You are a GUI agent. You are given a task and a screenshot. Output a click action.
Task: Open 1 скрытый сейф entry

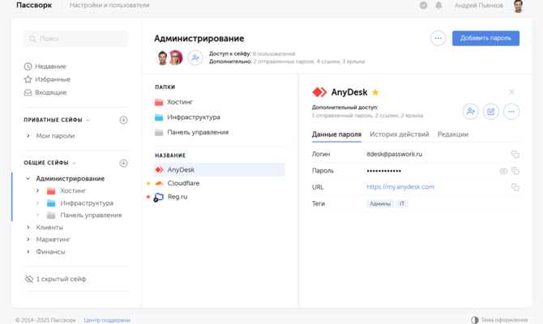(x=61, y=279)
